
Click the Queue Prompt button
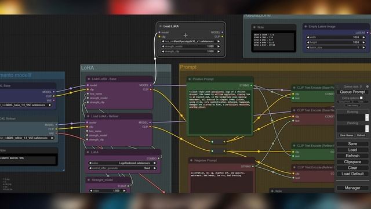pyautogui.click(x=352, y=92)
